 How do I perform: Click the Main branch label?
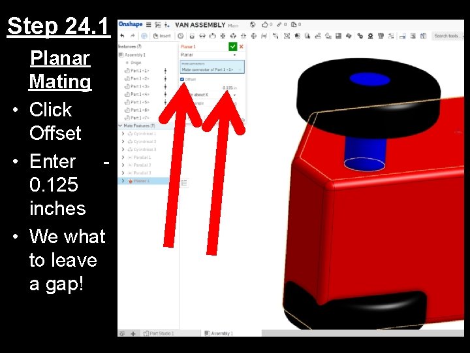point(233,25)
